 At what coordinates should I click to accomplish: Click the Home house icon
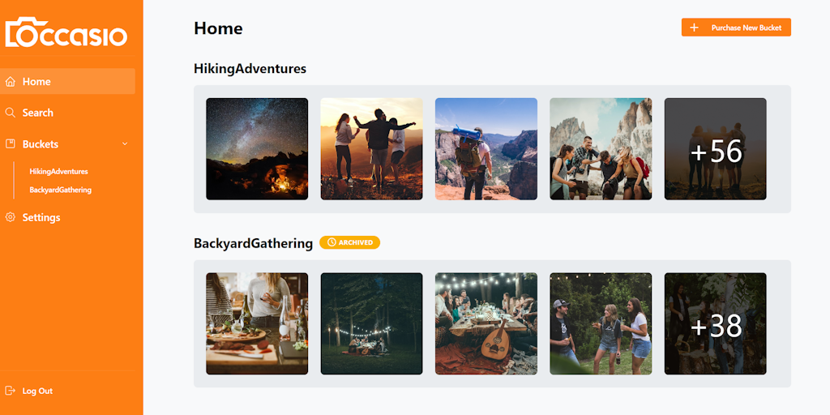coord(11,82)
